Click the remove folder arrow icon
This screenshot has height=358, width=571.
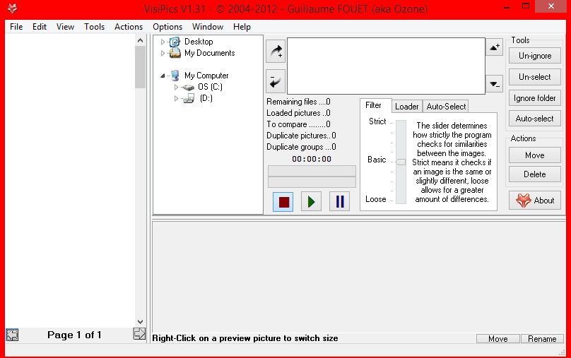[276, 81]
